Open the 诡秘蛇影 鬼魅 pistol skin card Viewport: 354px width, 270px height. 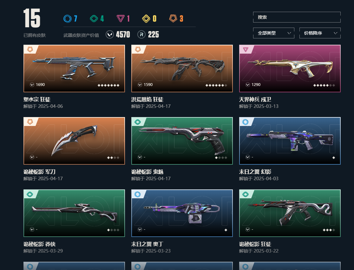[182, 141]
